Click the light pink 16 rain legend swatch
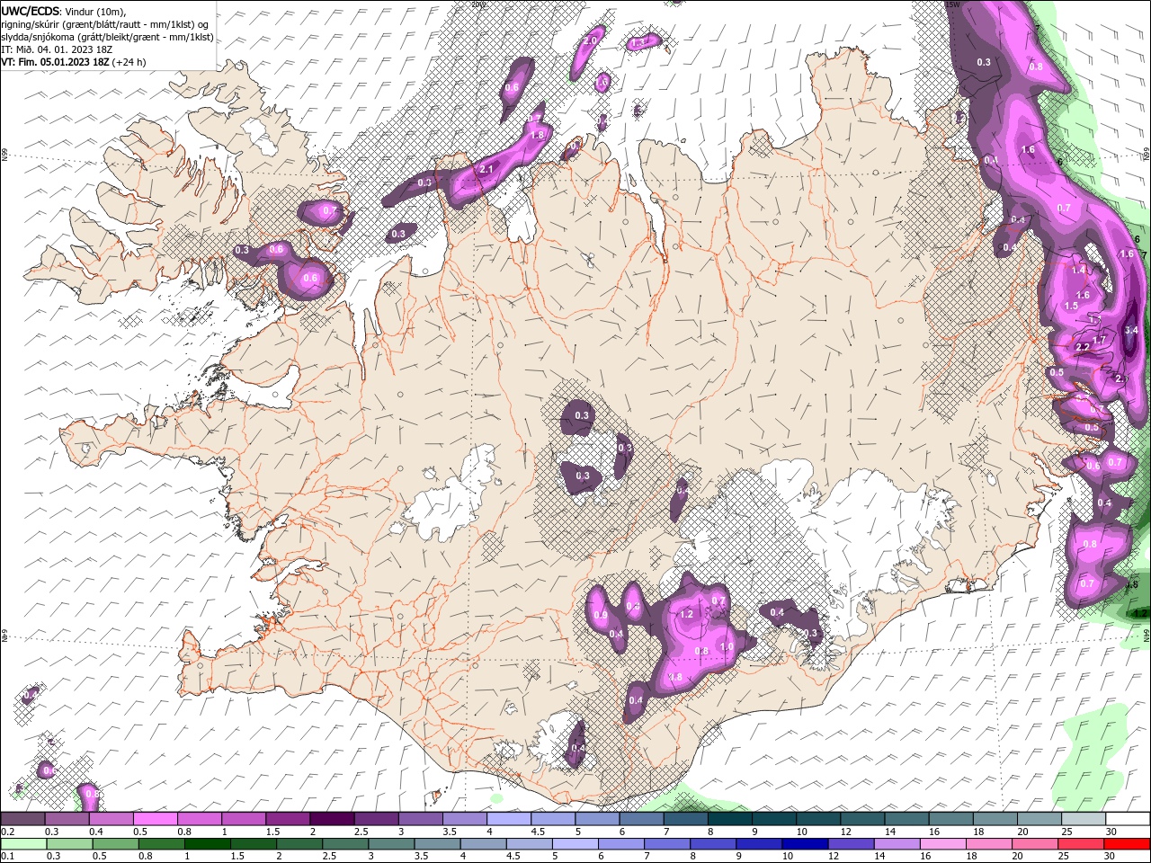 pos(942,844)
